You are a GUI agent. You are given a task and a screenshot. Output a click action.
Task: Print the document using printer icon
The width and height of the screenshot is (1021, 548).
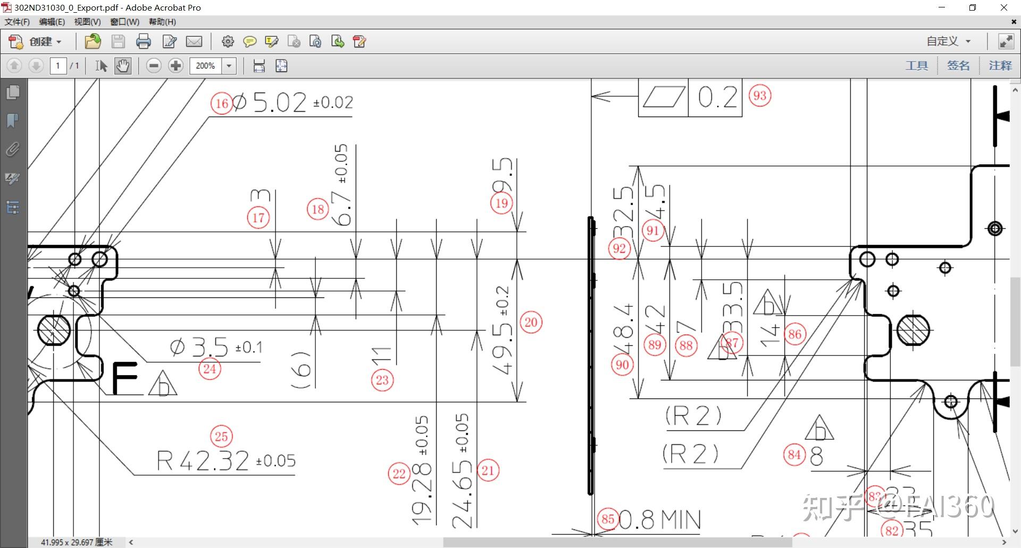coord(143,41)
